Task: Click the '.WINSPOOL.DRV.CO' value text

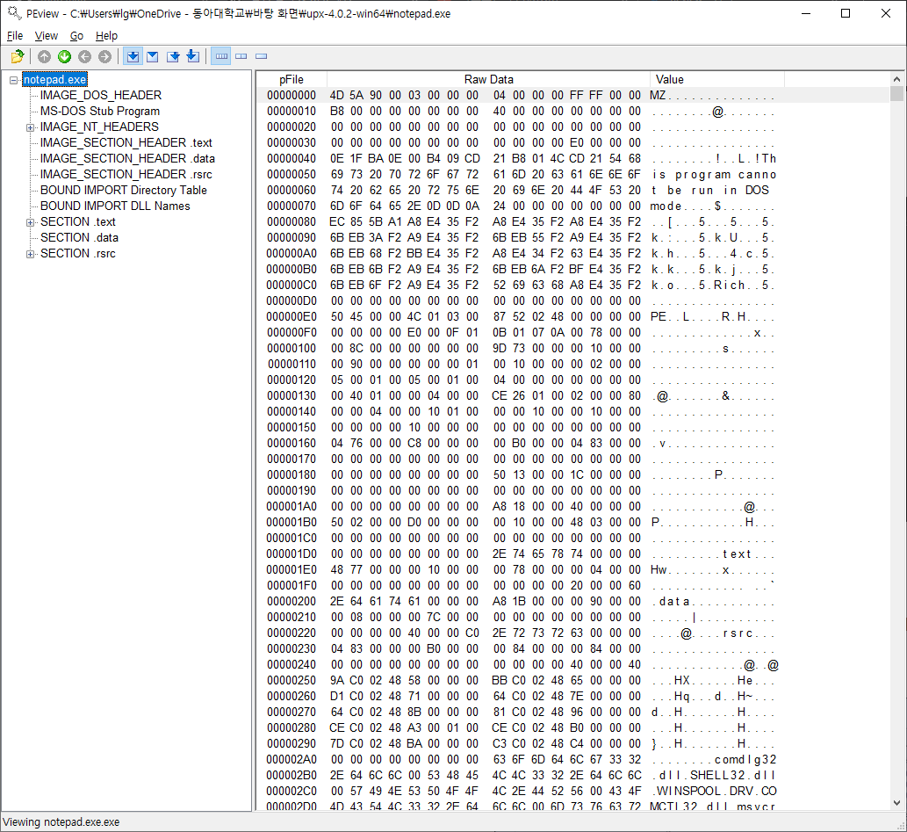Action: (x=714, y=791)
